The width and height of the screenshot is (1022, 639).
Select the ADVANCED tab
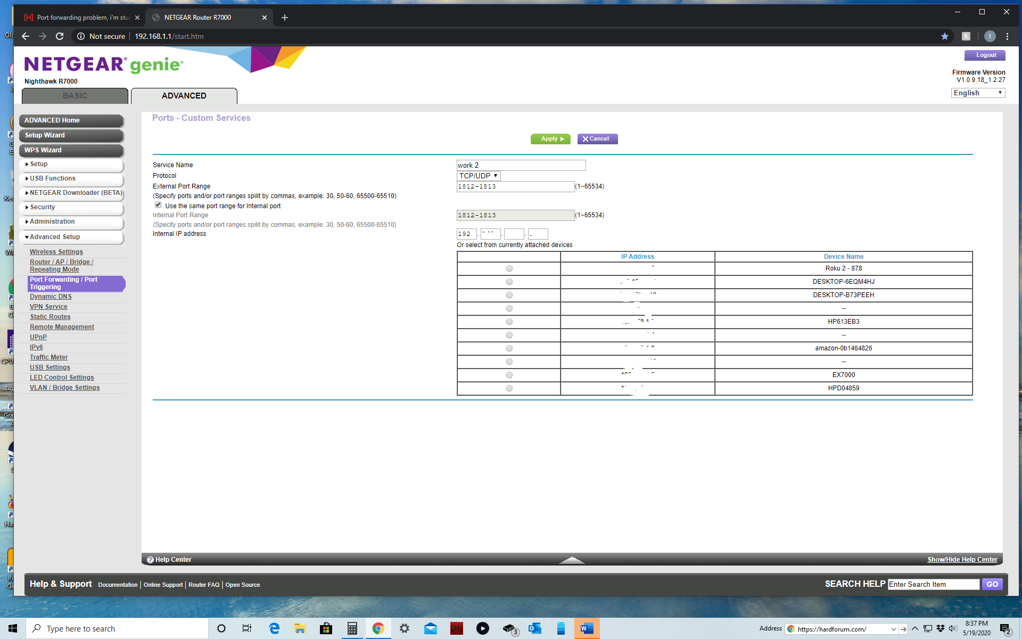click(x=184, y=96)
